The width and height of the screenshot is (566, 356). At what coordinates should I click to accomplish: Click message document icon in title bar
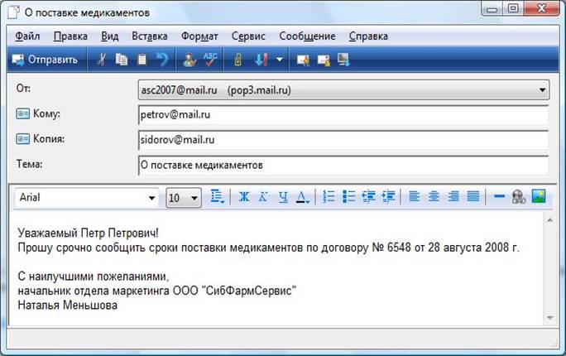coord(14,12)
